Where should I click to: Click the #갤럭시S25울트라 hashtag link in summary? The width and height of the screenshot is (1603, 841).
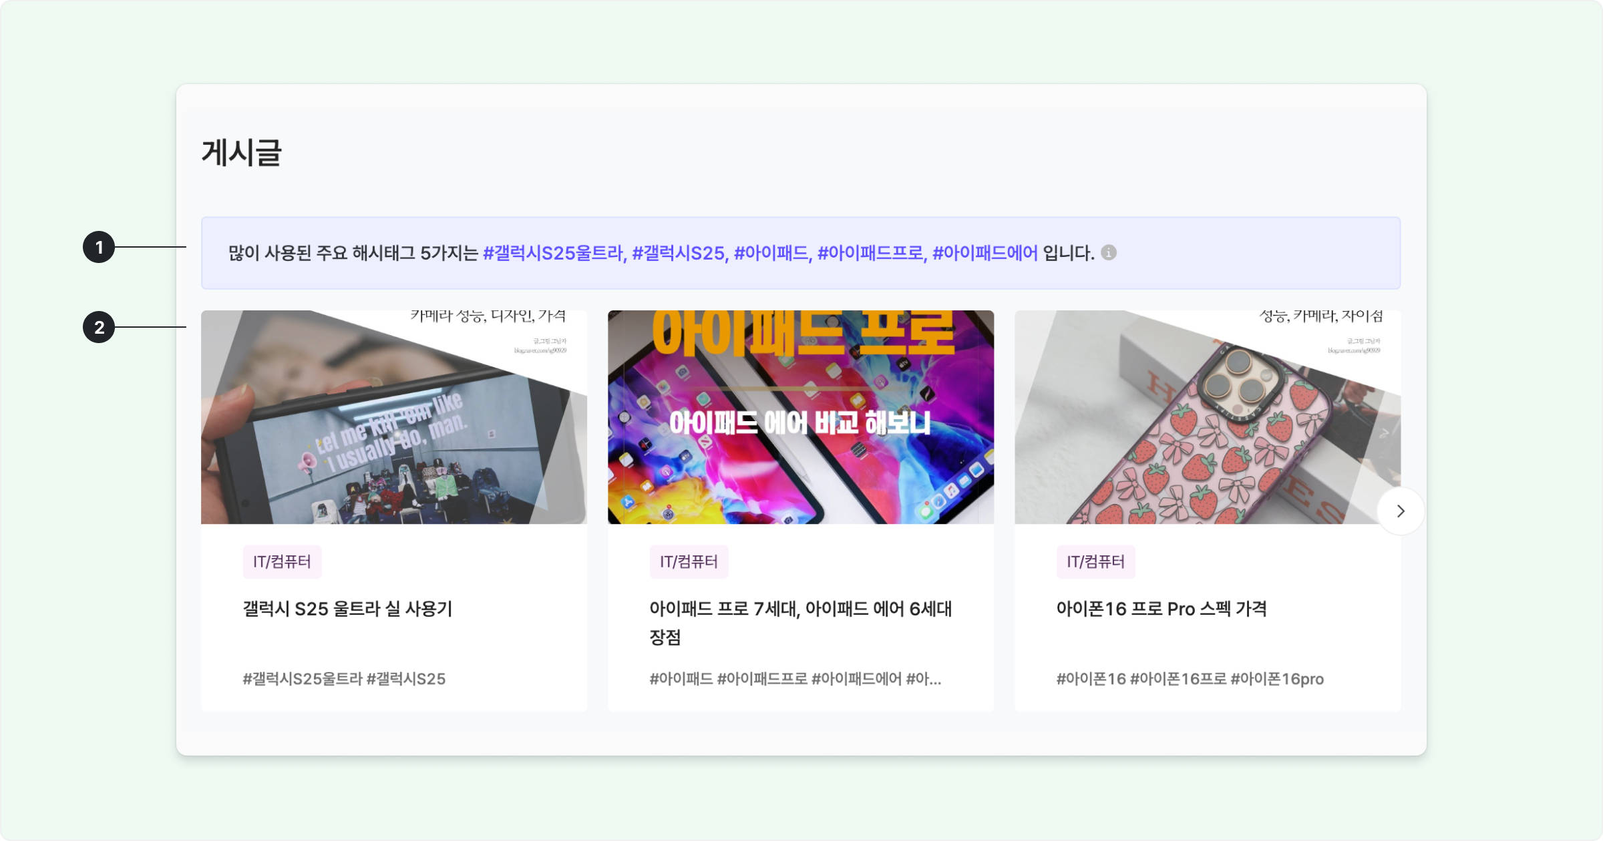[553, 253]
